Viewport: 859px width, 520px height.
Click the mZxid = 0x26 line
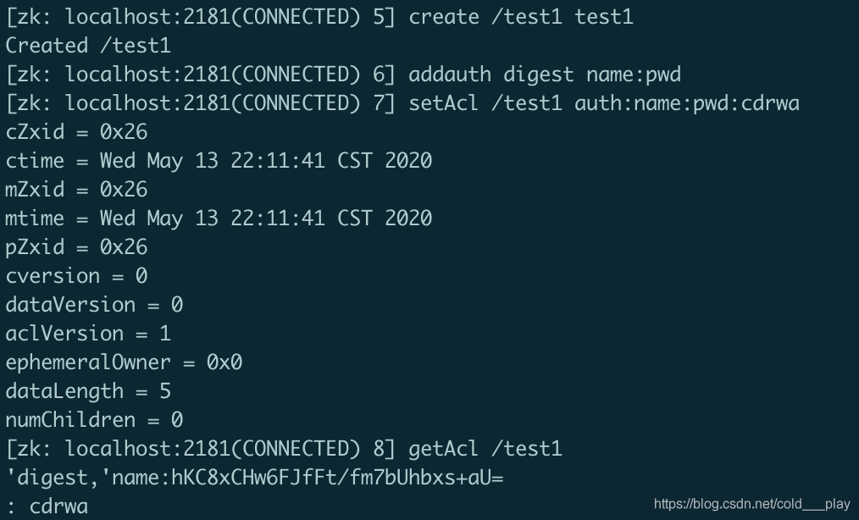[77, 190]
